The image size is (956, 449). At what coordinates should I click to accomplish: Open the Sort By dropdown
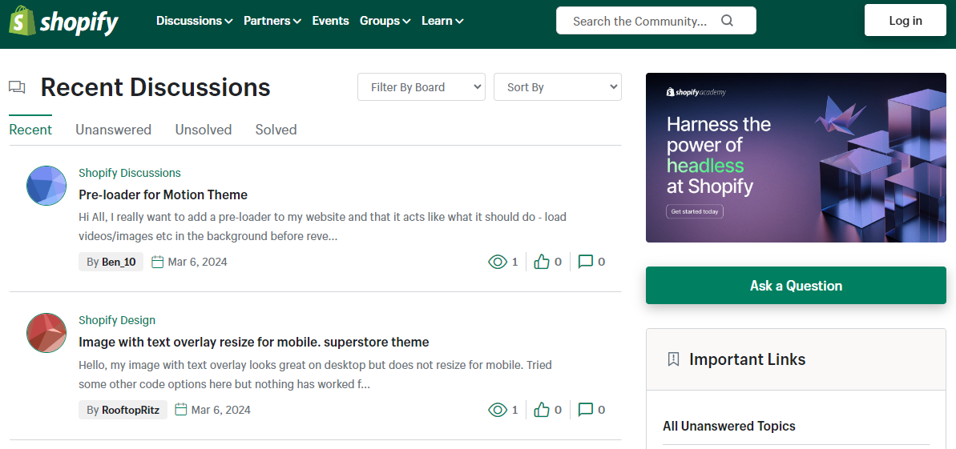point(557,87)
